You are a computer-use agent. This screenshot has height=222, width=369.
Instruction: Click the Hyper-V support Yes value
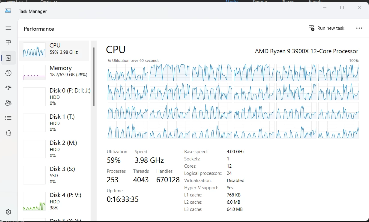coord(230,188)
